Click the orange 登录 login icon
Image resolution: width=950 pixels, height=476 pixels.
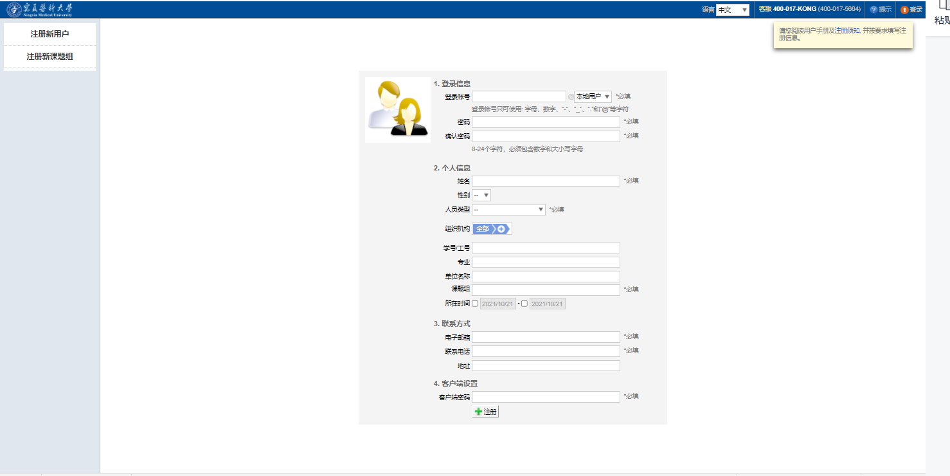(x=904, y=10)
